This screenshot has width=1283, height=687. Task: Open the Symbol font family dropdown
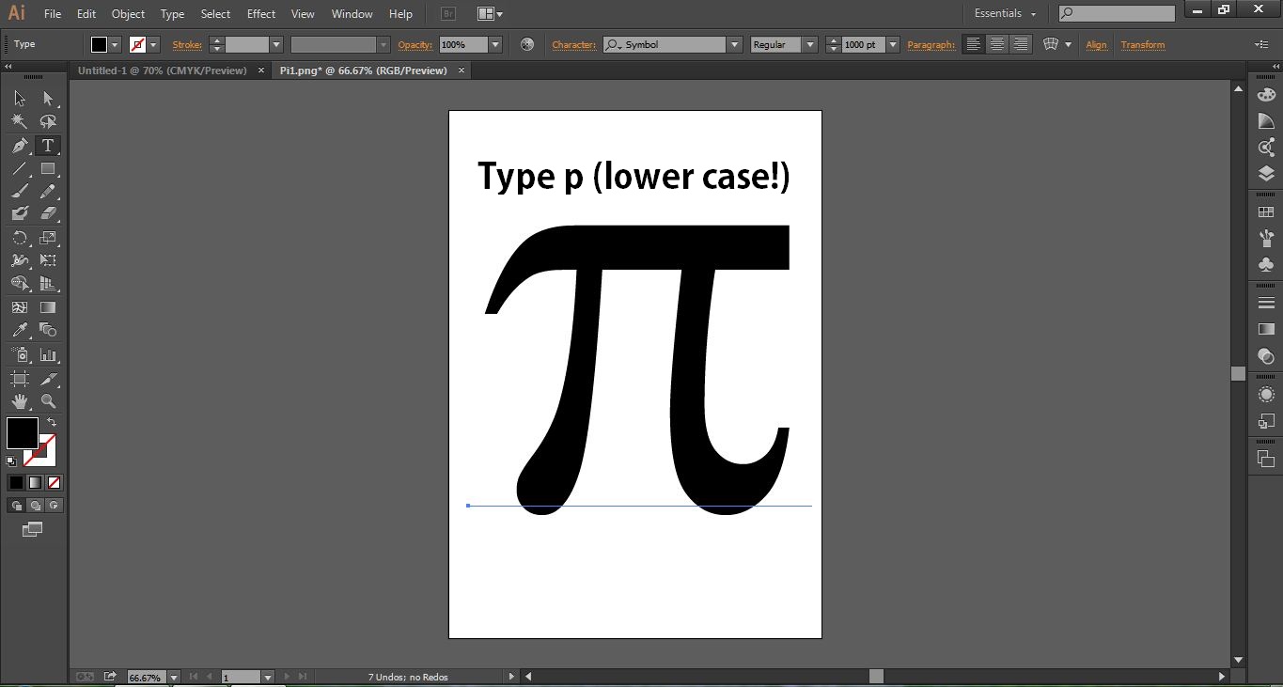tap(733, 44)
